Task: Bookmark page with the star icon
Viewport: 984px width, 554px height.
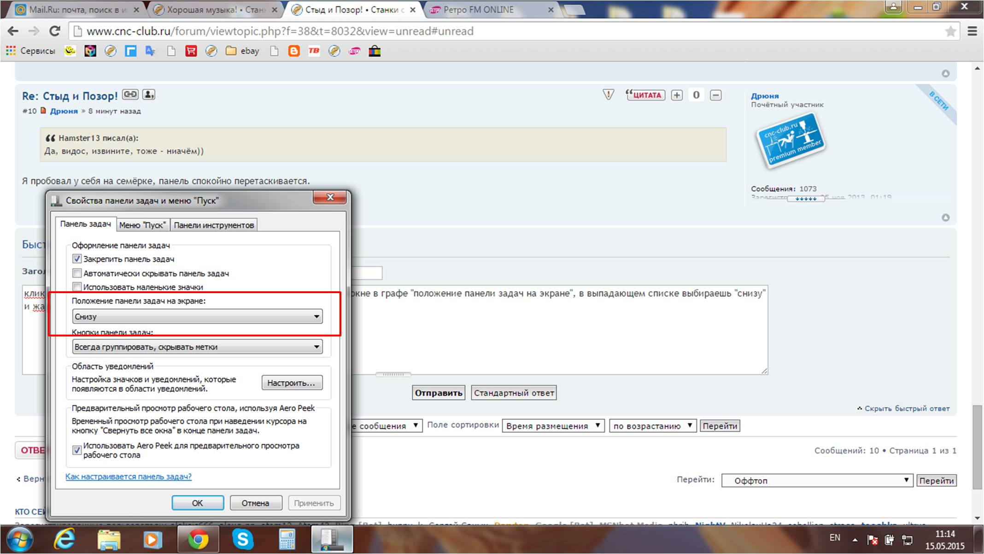Action: coord(950,31)
